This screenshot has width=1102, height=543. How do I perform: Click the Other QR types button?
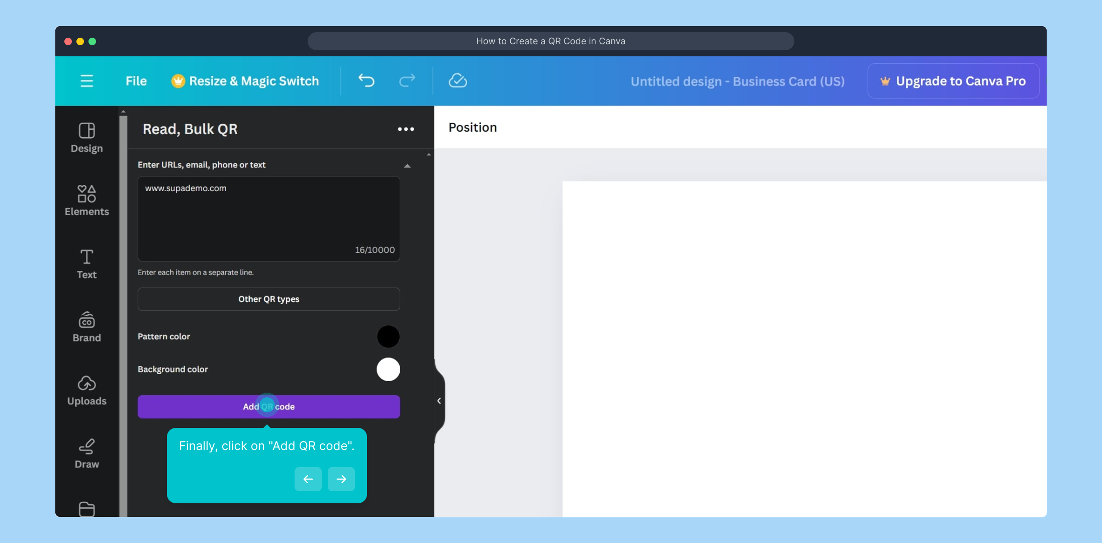tap(268, 299)
